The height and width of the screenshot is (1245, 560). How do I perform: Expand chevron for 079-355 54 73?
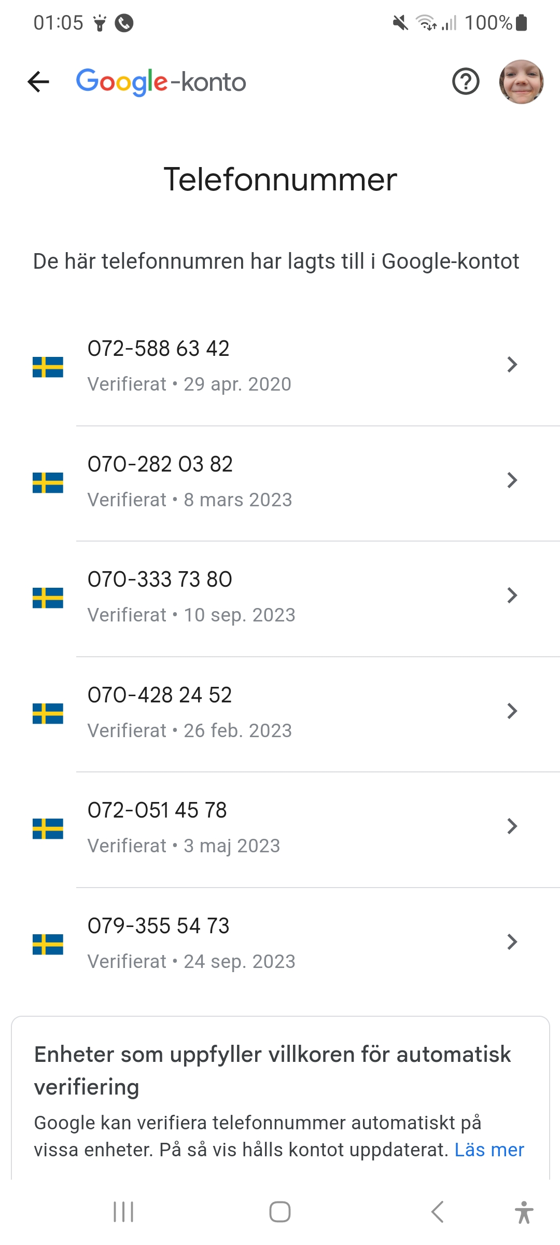pyautogui.click(x=512, y=942)
